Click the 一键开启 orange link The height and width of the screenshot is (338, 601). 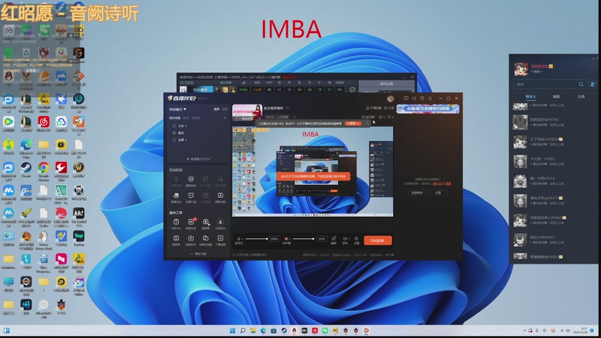point(436,183)
